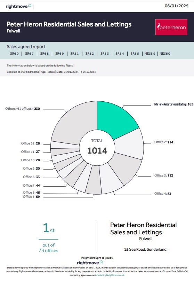Click the 'Fulwell' subtitle in the dark banner
This screenshot has width=194, height=289.
point(13,31)
